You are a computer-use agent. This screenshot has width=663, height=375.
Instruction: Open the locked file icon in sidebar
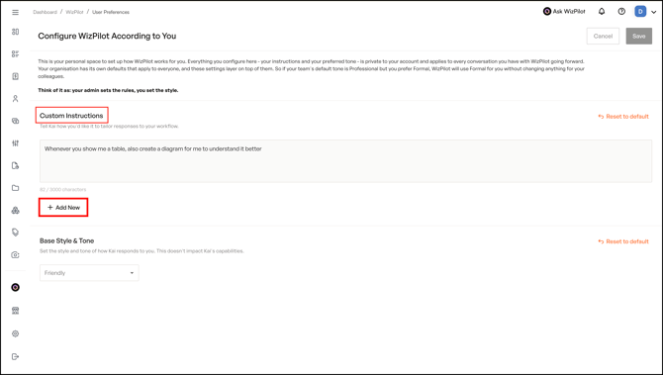tap(15, 165)
